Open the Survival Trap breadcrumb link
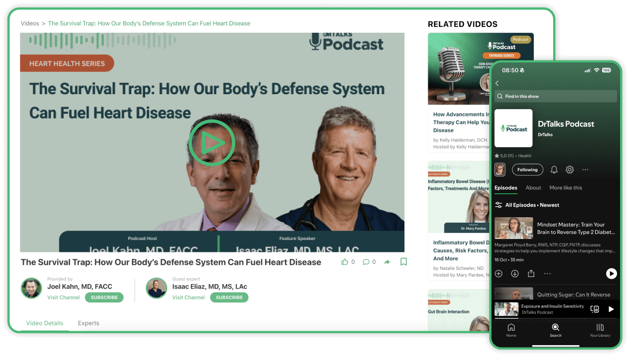Screen dimensions: 630x357 click(x=149, y=23)
